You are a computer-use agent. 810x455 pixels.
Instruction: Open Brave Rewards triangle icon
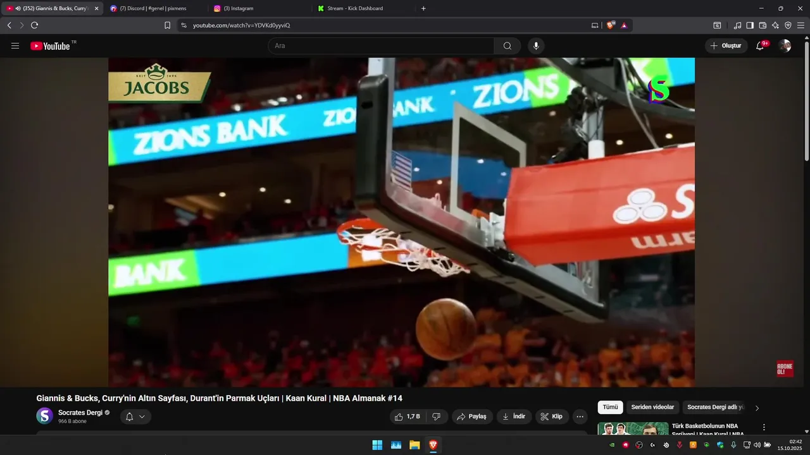[624, 25]
